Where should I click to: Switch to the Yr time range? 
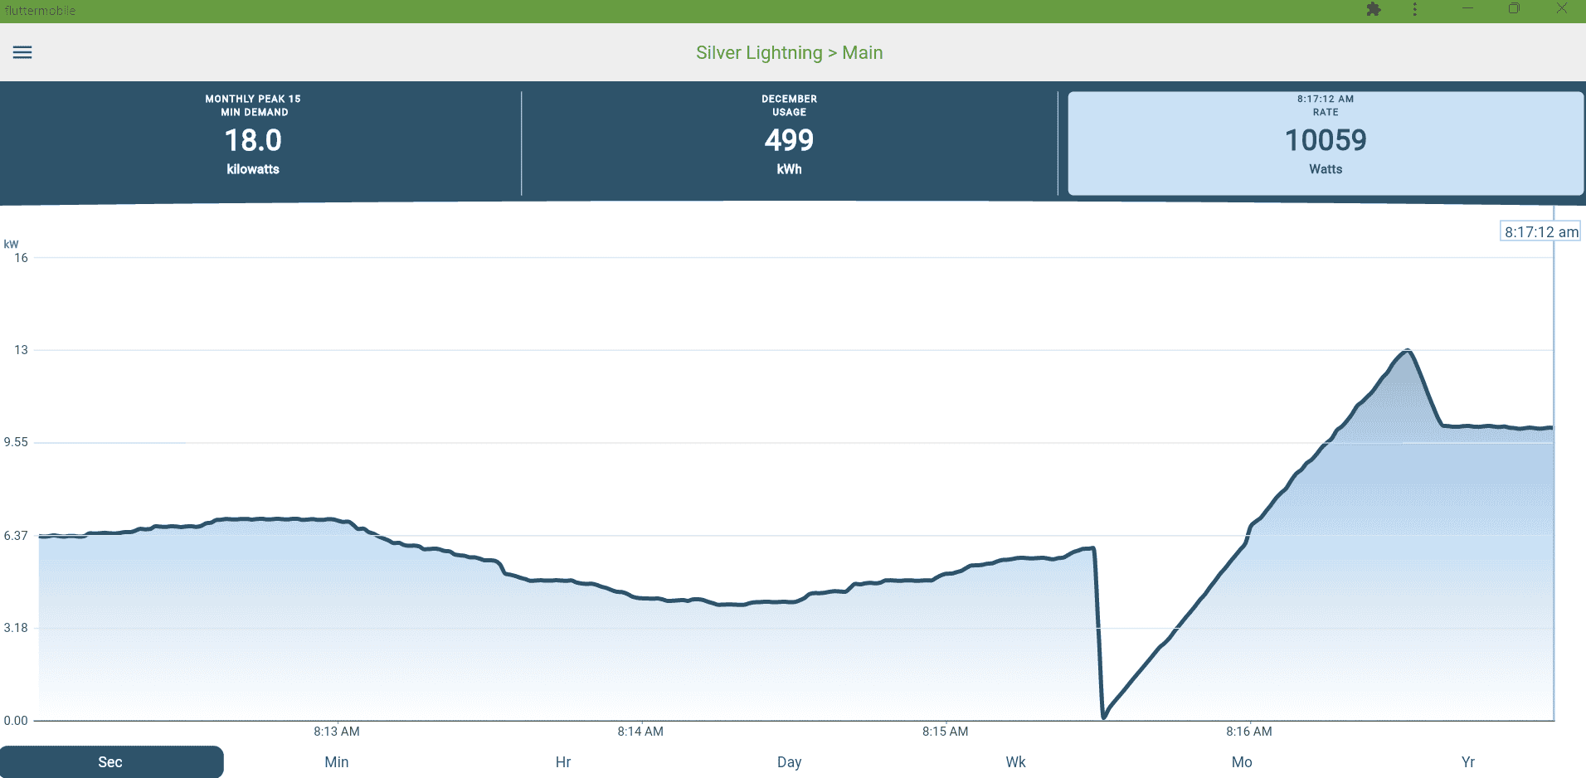point(1467,761)
